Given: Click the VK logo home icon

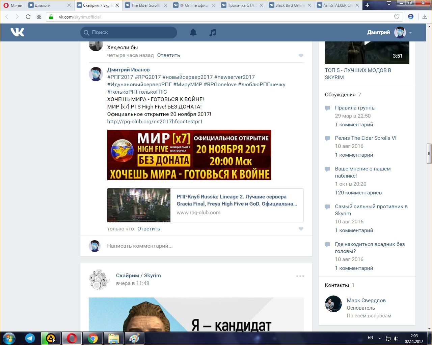Looking at the screenshot, I should 18,32.
